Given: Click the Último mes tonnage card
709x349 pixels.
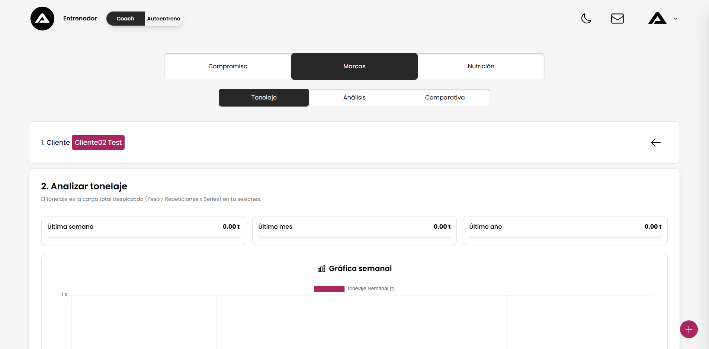Looking at the screenshot, I should click(x=354, y=230).
